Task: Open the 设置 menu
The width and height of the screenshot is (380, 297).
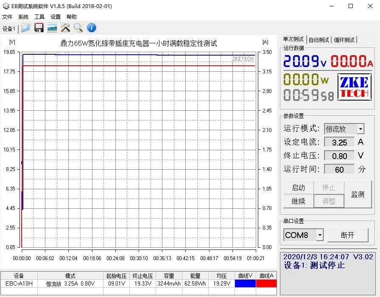Action: tap(56, 17)
